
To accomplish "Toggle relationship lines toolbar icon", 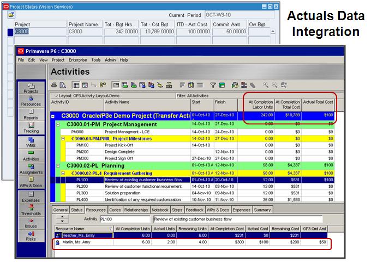I will (94, 85).
